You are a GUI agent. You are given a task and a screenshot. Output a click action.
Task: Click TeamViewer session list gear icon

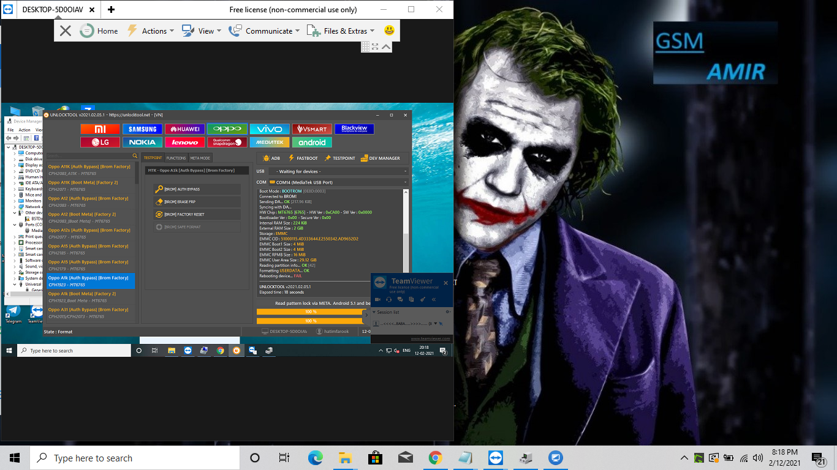pos(448,312)
